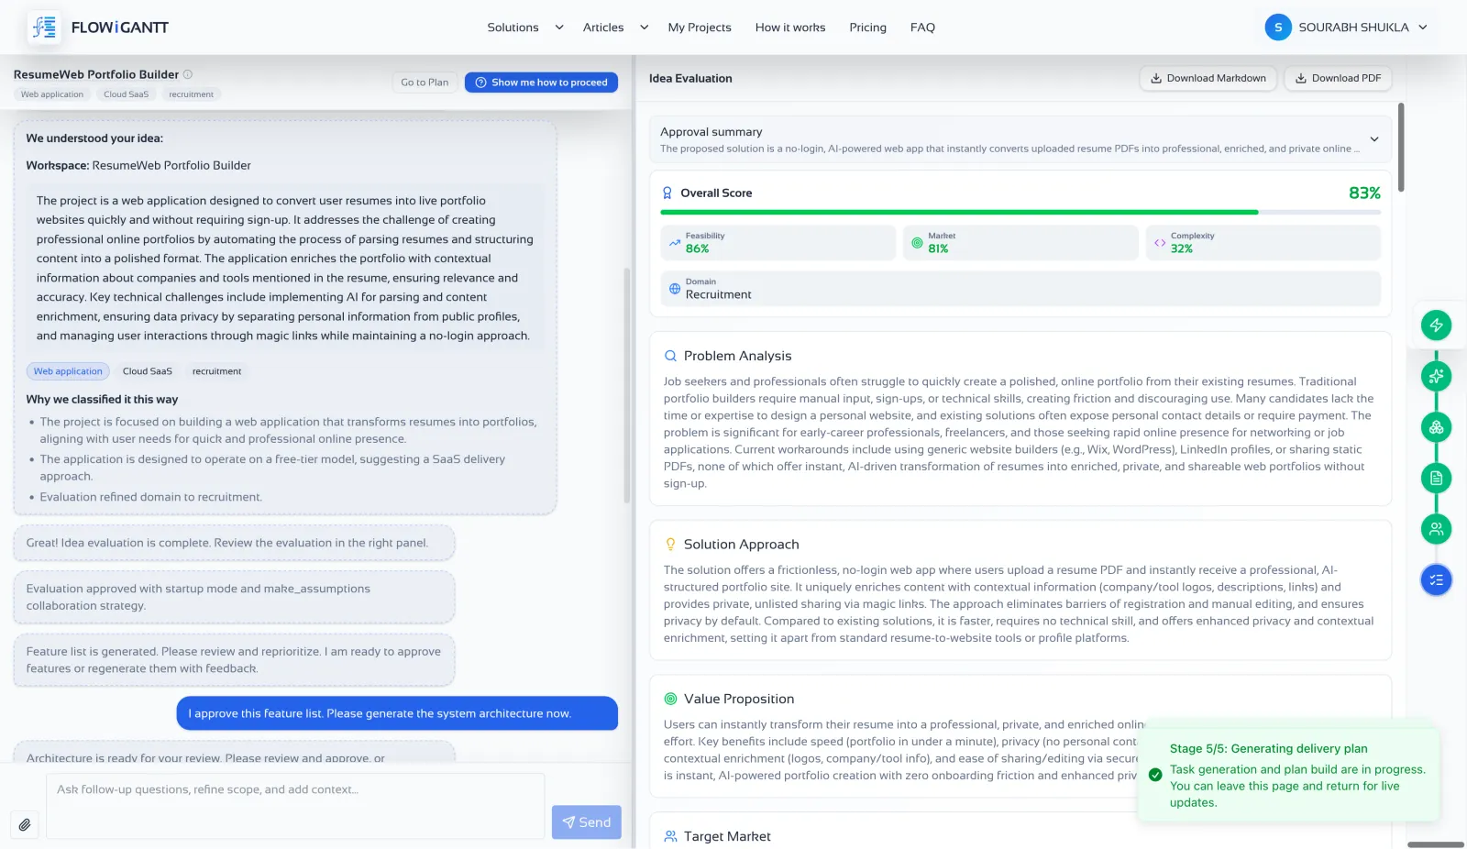Click the Domain Recruitment value
The width and height of the screenshot is (1467, 849).
(718, 294)
